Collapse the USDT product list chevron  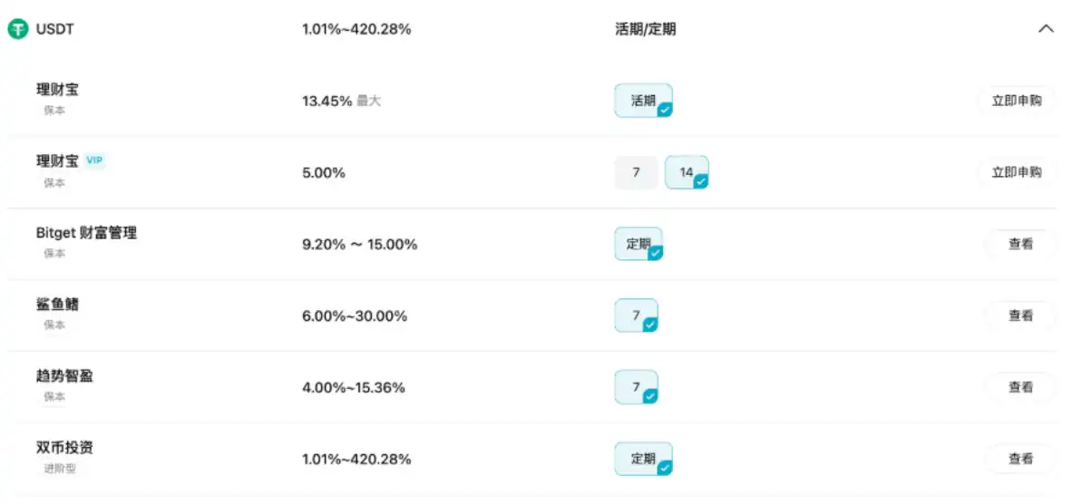[1045, 29]
